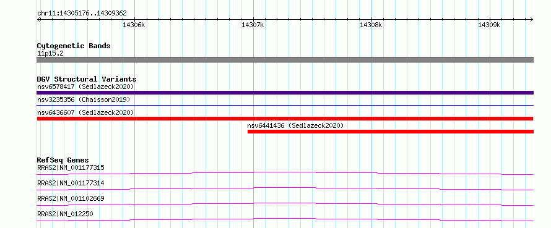Open variant nsv3235356 (Chaisson2019) label

click(x=84, y=99)
